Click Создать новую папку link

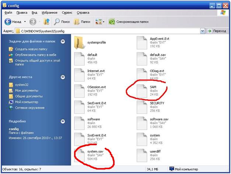[31, 49]
